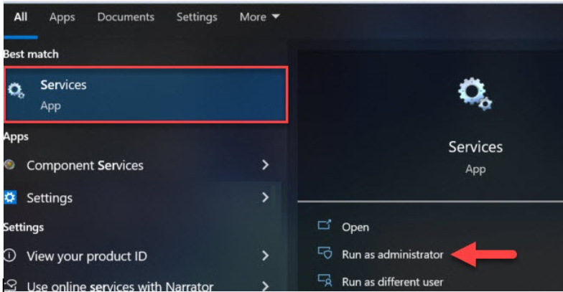This screenshot has height=292, width=563.
Task: Click the shield icon for Run as administrator
Action: click(325, 253)
